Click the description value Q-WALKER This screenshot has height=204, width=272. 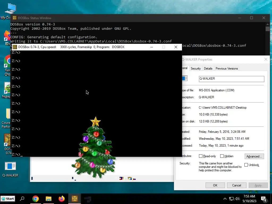(x=206, y=97)
